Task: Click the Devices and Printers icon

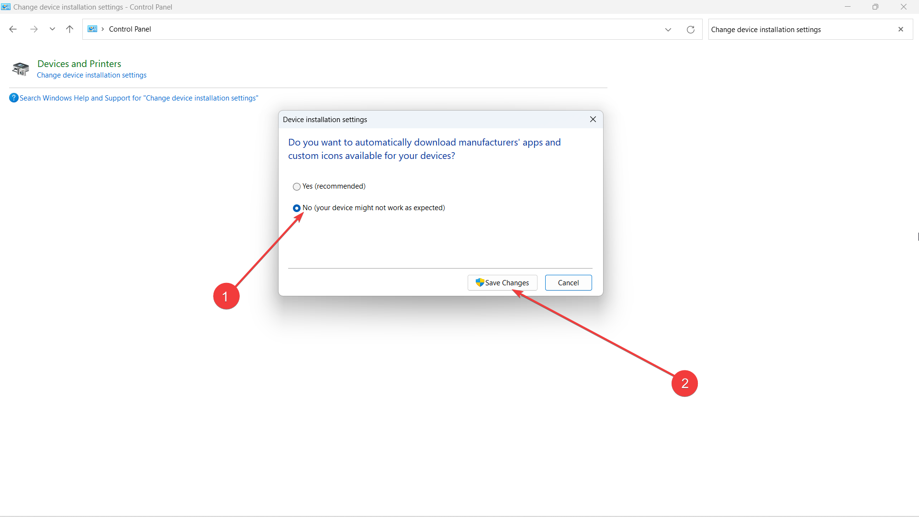Action: click(x=21, y=69)
